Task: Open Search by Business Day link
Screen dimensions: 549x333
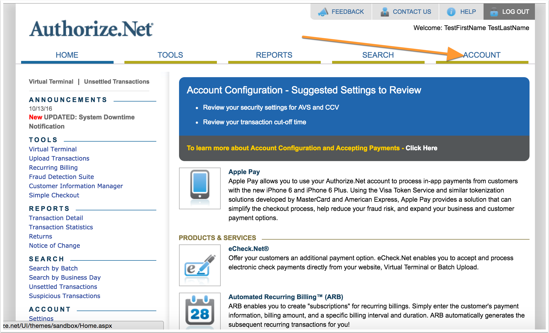Action: [x=65, y=277]
